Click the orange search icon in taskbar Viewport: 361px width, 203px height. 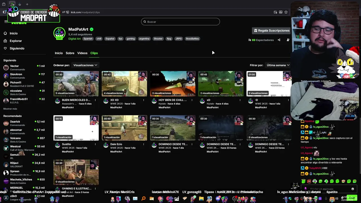coord(144,199)
